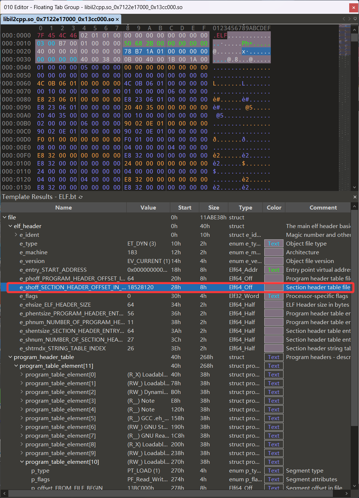Viewport: 359px width, 498px height.
Task: Select the e_shoff_SECTION_HEADER_OFFSET row
Action: [176, 287]
